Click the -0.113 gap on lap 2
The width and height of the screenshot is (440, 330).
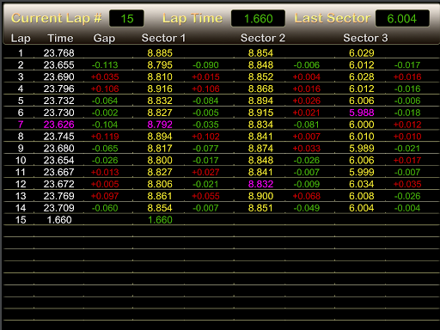[105, 65]
